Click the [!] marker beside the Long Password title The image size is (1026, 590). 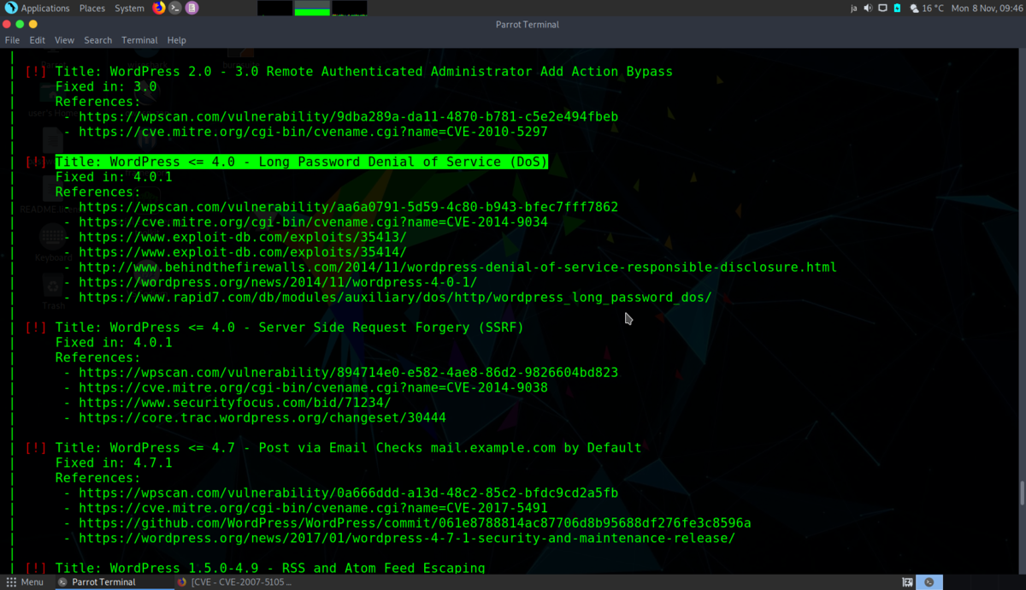coord(36,162)
